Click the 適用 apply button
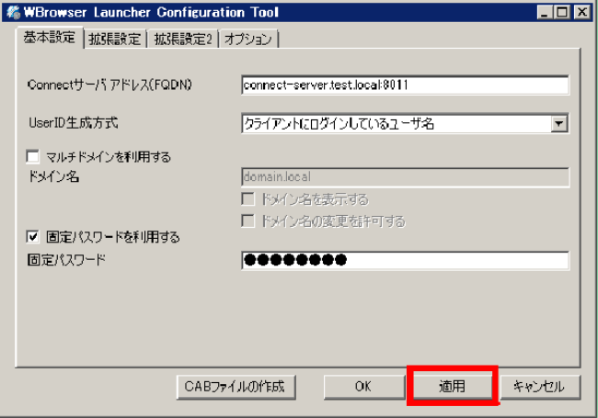Screen dimensions: 598x418 452,387
